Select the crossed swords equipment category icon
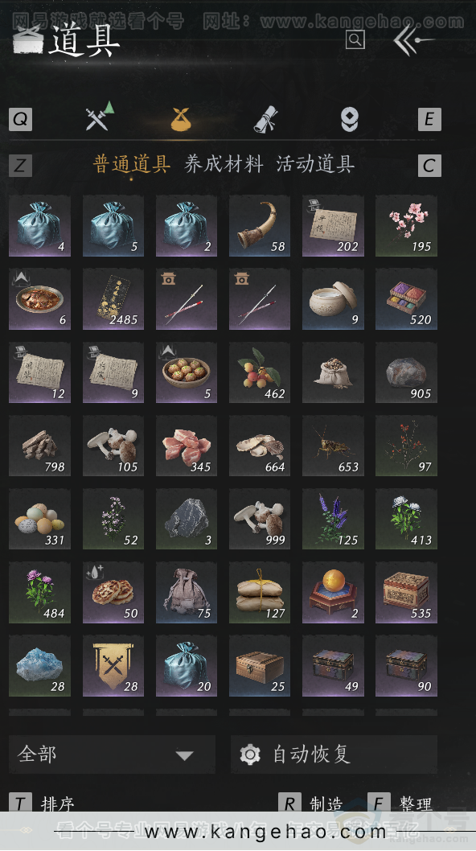The height and width of the screenshot is (851, 476). pos(100,116)
